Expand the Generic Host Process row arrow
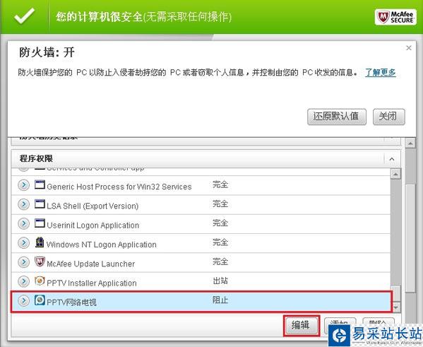The image size is (423, 347). [x=24, y=185]
